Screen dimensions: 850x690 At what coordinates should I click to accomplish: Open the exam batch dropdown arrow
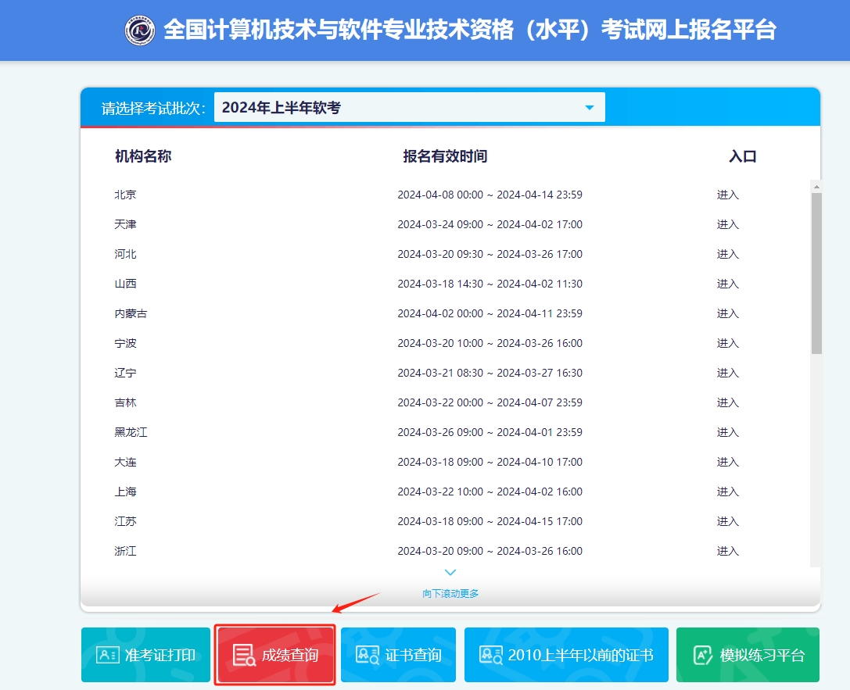[590, 107]
